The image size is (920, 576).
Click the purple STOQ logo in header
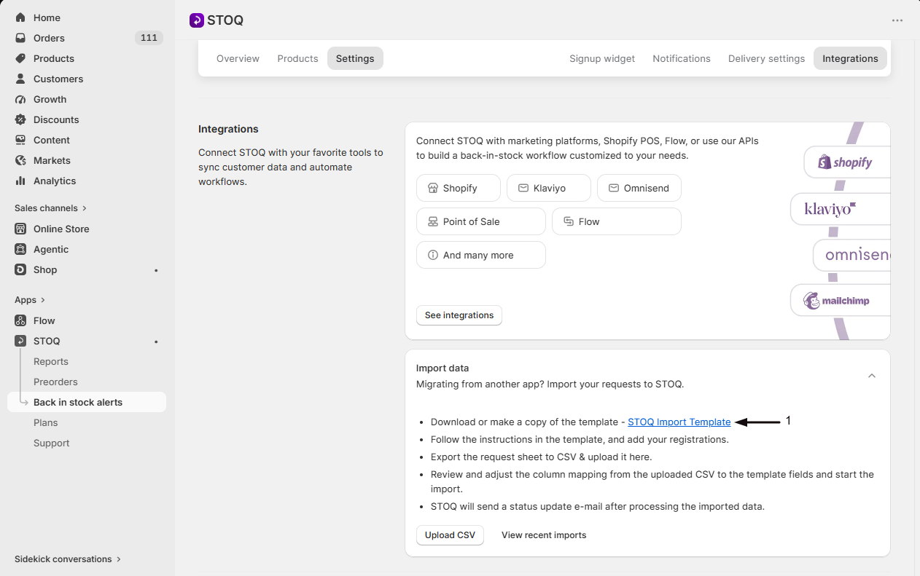coord(197,20)
